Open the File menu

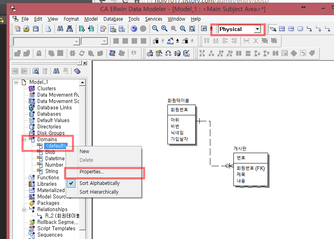pyautogui.click(x=25, y=19)
